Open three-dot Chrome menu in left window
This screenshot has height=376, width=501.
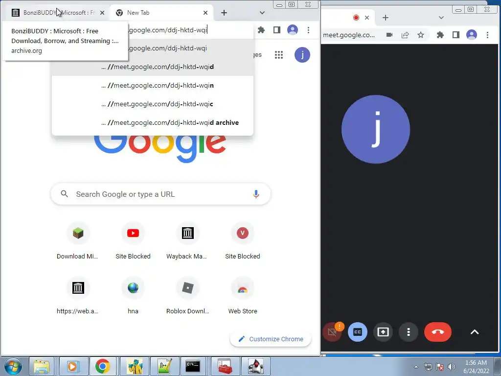click(x=308, y=30)
